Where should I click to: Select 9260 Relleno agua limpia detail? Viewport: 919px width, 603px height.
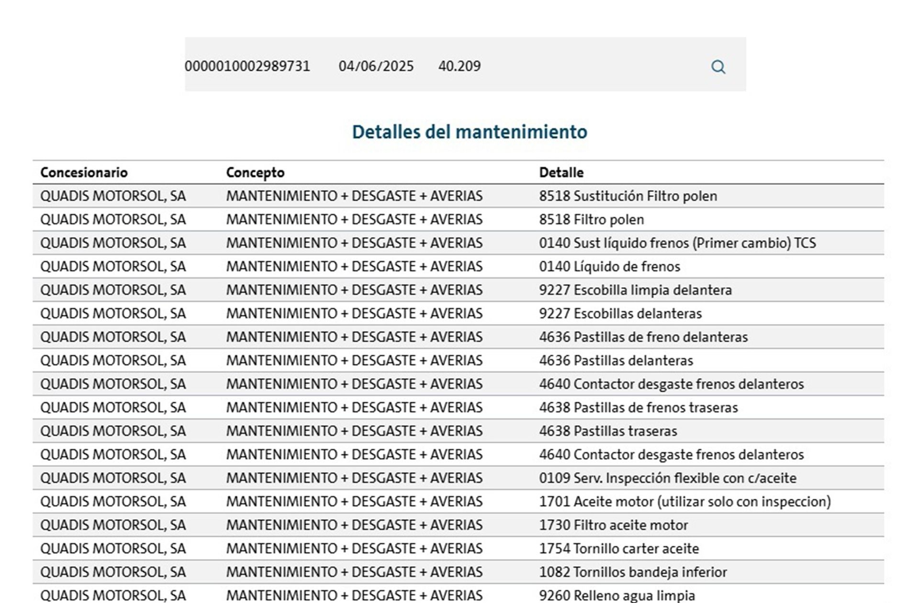tap(617, 595)
